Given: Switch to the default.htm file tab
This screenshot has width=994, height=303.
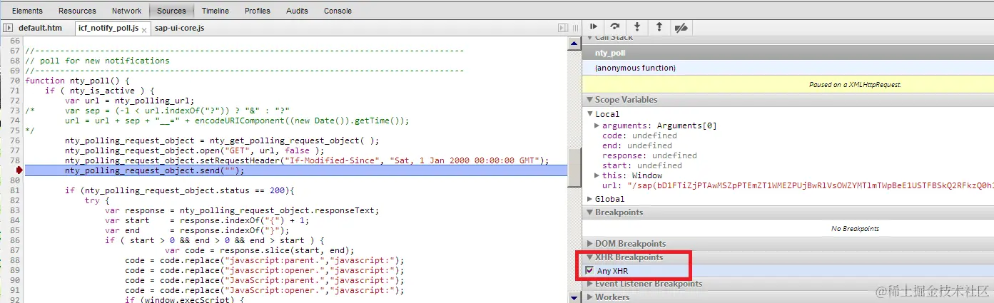Looking at the screenshot, I should (x=40, y=29).
